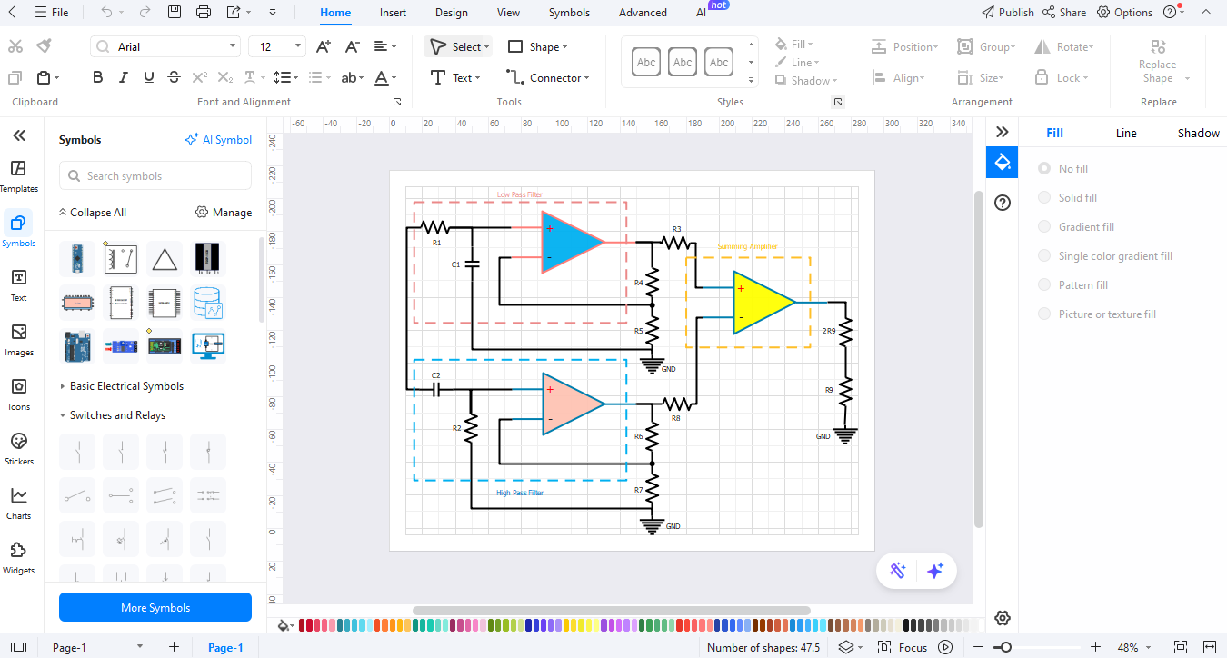The height and width of the screenshot is (658, 1227).
Task: Open the Insert ribbon tab
Action: pos(393,13)
